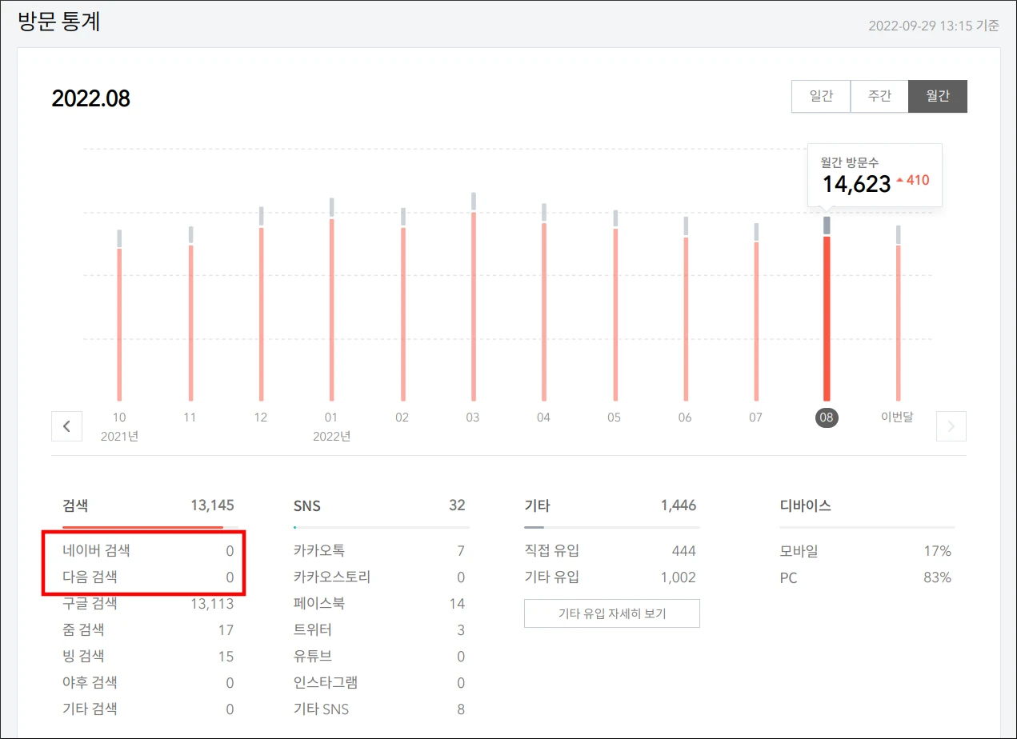Switch to the 주간 statistics view
This screenshot has height=739, width=1017.
tap(879, 96)
